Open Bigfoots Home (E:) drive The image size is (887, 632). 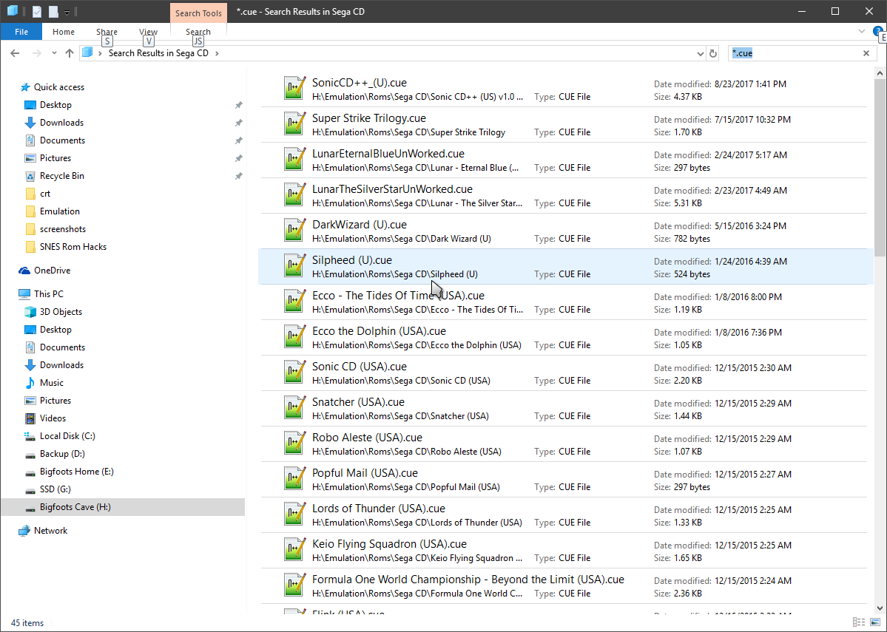(76, 472)
